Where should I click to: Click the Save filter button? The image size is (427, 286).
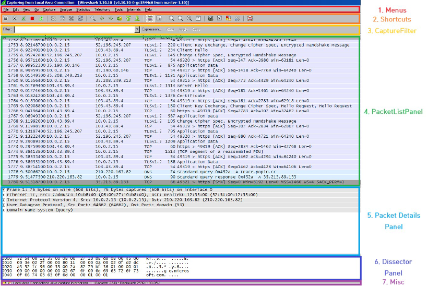[x=196, y=29]
